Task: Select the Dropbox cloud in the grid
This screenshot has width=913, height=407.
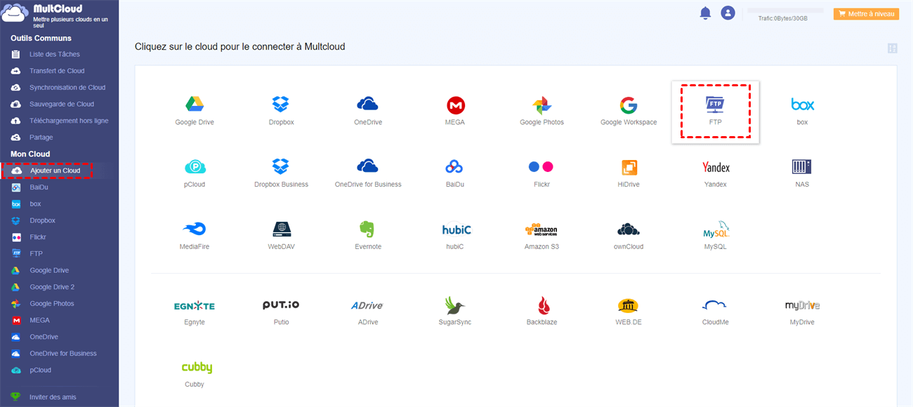Action: (281, 105)
